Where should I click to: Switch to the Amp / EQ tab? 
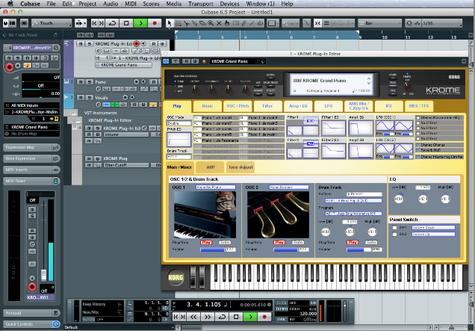point(298,106)
